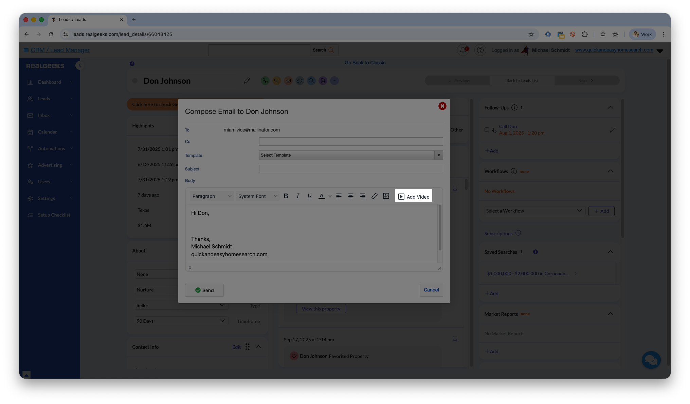The height and width of the screenshot is (404, 690).
Task: Insert a link in email body
Action: coord(374,196)
